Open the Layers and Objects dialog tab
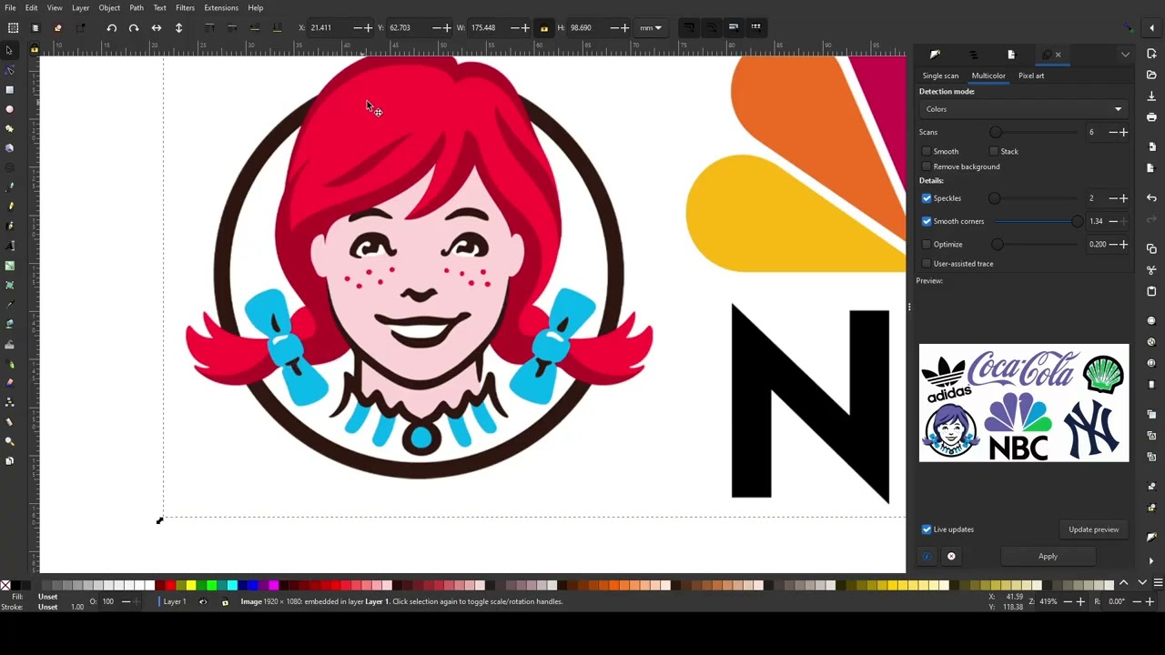 click(973, 55)
